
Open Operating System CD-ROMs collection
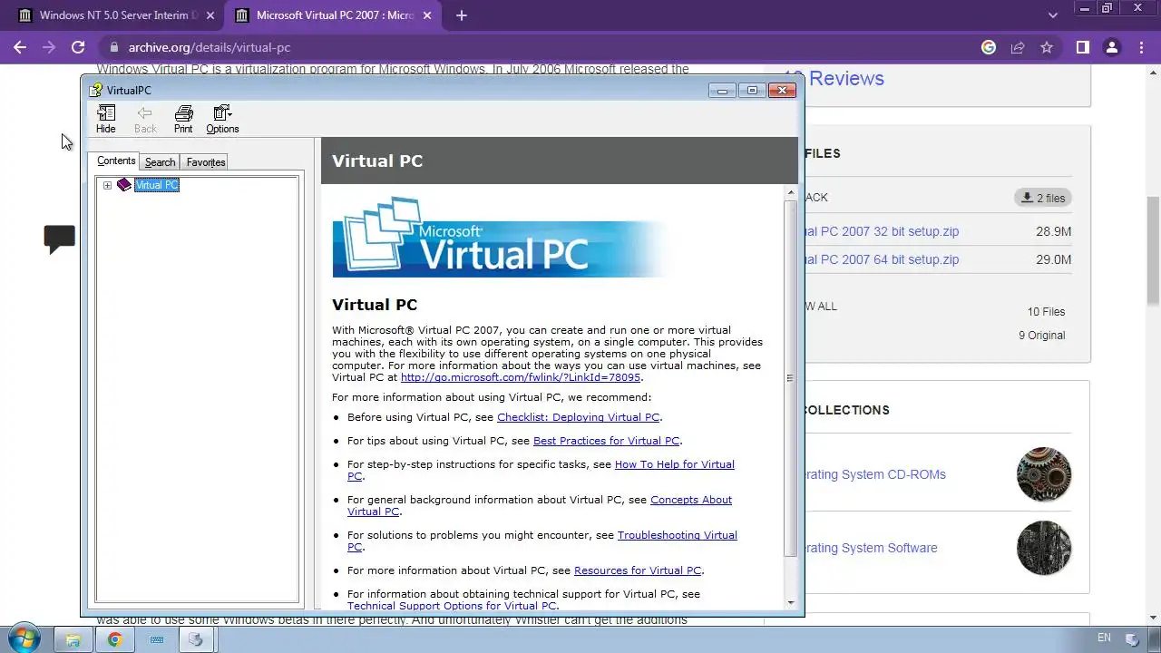click(x=875, y=474)
